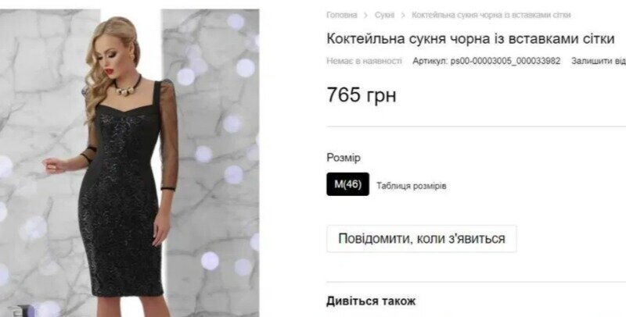This screenshot has height=317, width=626.
Task: Open the Таблиця розмірів size chart
Action: point(412,186)
